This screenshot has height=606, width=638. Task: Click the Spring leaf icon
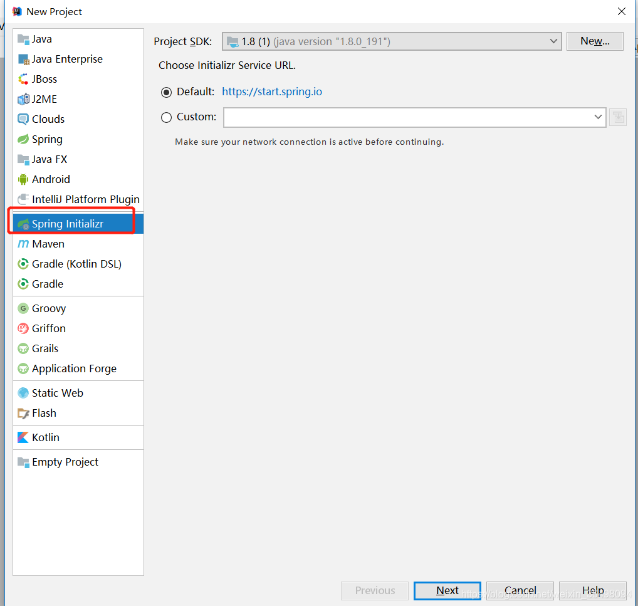[23, 139]
